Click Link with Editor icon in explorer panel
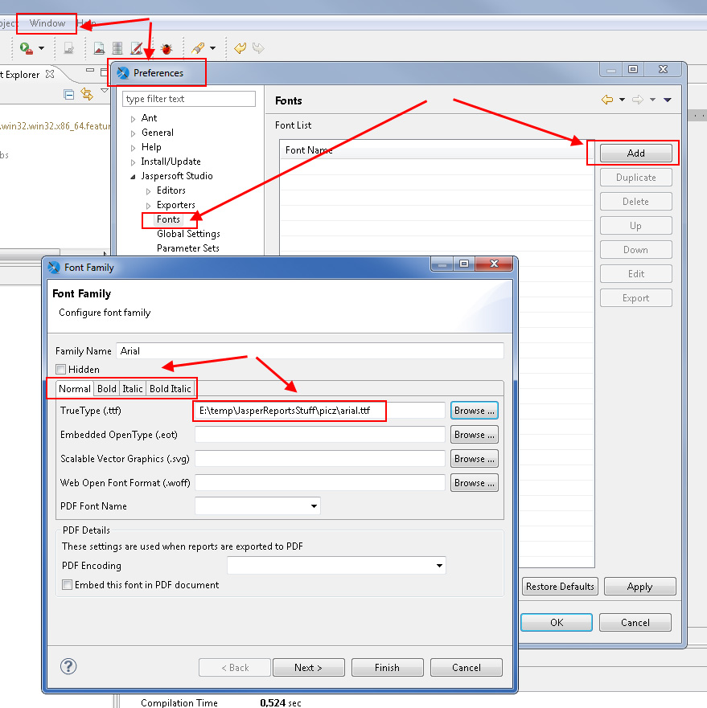 coord(87,94)
